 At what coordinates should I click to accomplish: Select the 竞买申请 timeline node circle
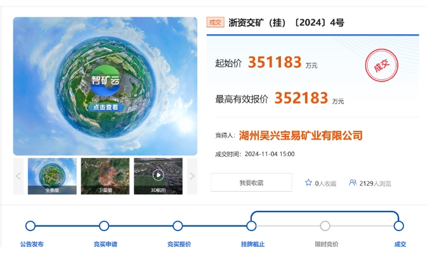pyautogui.click(x=104, y=225)
